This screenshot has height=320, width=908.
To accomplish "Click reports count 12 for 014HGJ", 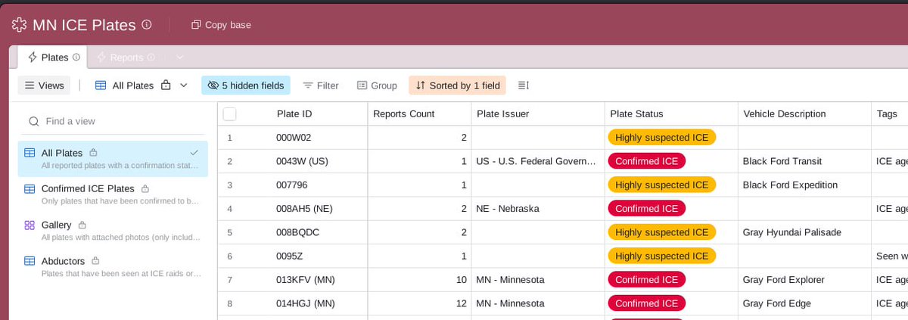I will [419, 303].
